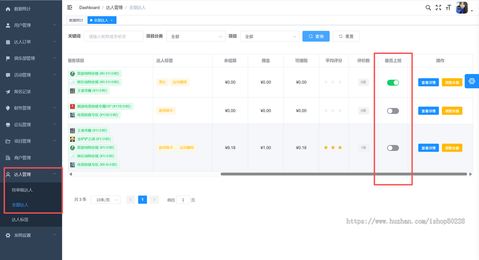
Task: Focus the 关键词 search input field
Action: pos(113,36)
